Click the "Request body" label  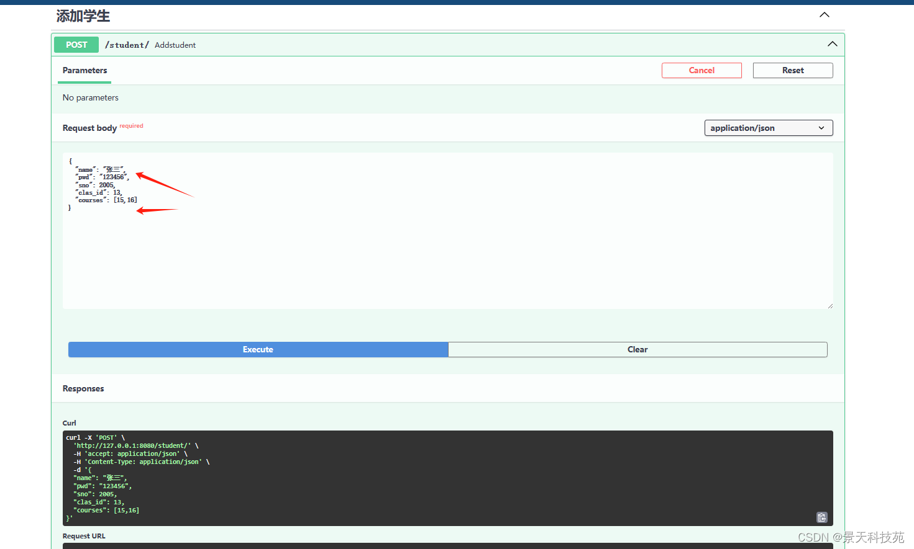[x=89, y=128]
